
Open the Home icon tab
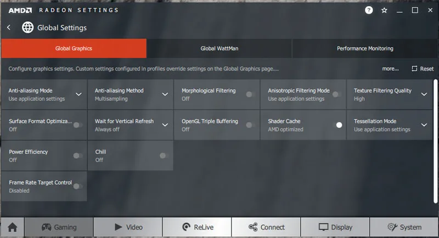[12, 227]
